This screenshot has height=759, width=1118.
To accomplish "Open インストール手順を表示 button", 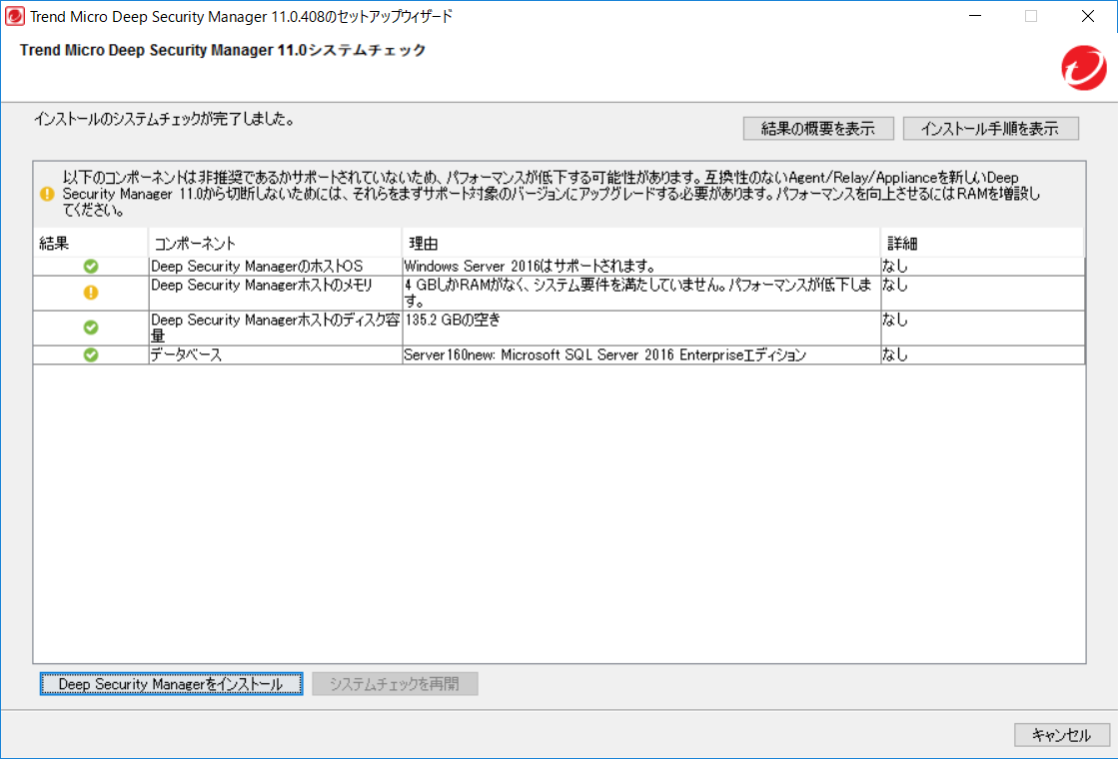I will (x=990, y=128).
